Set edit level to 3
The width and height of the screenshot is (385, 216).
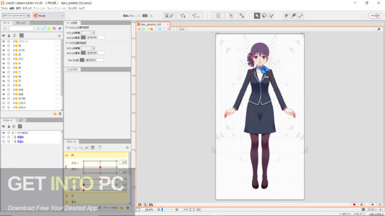click(151, 15)
